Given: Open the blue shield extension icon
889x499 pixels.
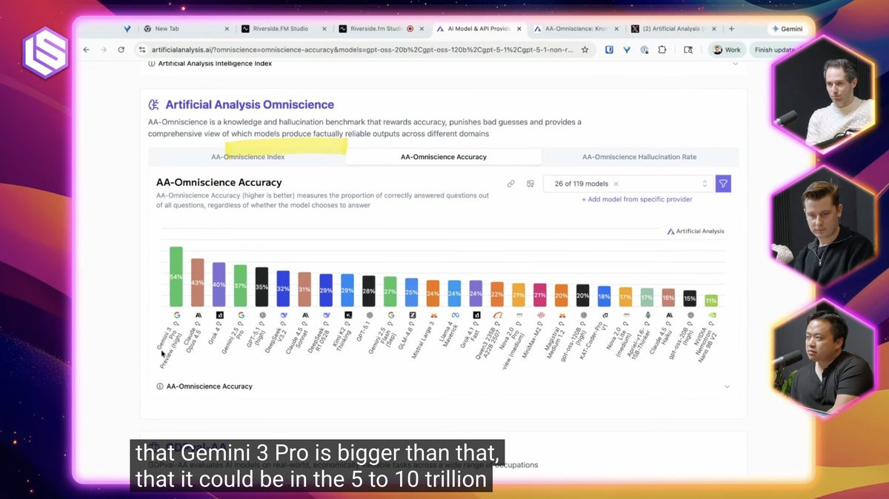Looking at the screenshot, I should 609,50.
